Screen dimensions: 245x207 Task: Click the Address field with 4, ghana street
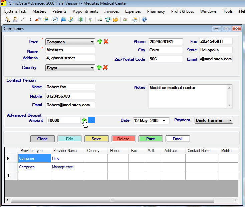coord(70,58)
